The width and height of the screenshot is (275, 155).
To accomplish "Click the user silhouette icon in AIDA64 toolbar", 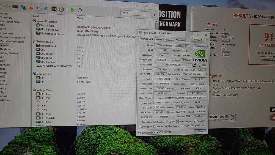I will click(46, 9).
